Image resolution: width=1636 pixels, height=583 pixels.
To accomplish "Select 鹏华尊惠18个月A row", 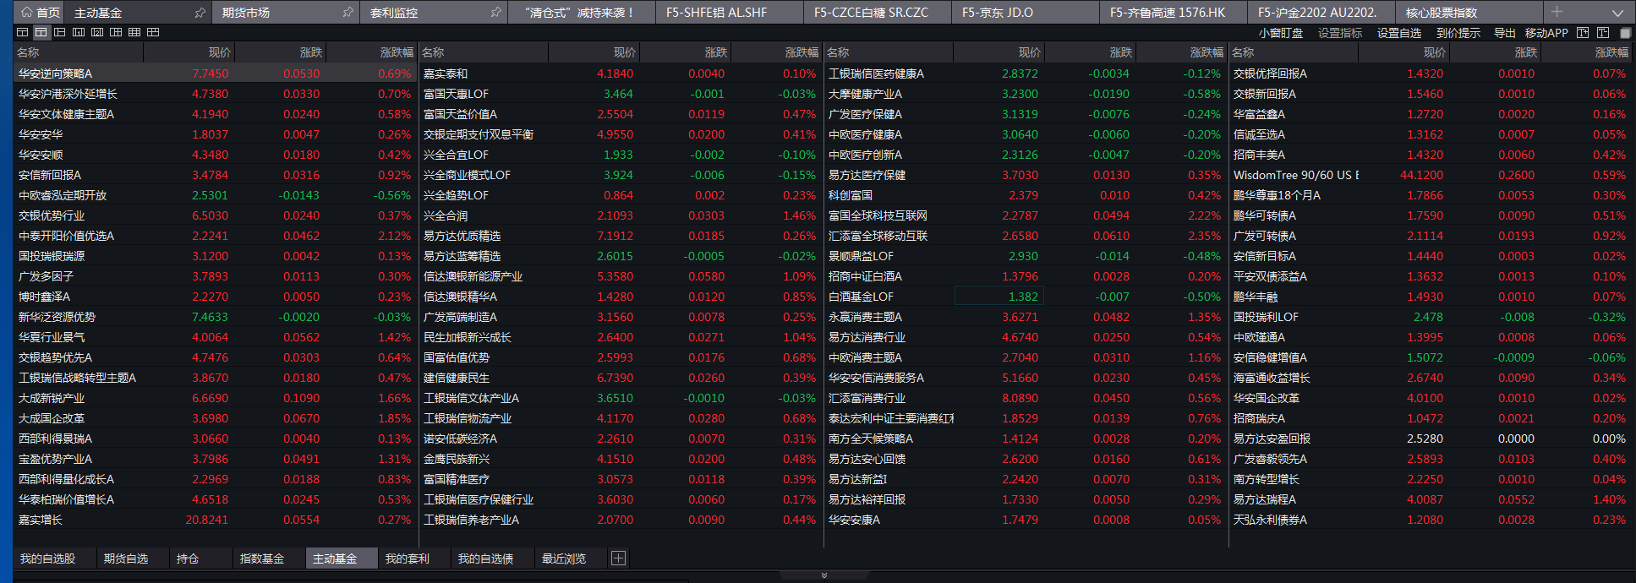I will click(x=1430, y=195).
